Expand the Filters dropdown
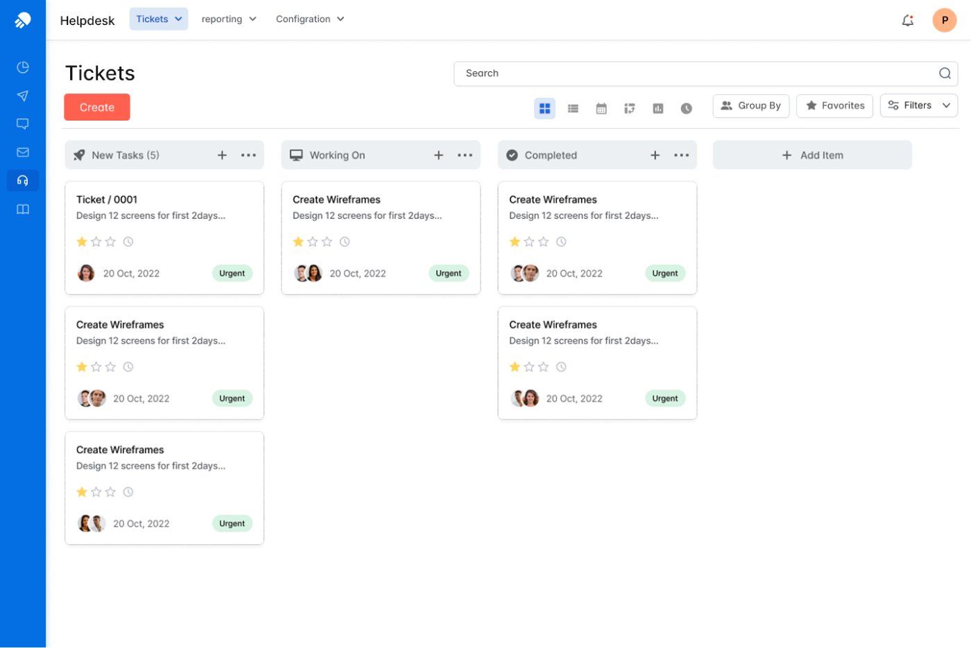This screenshot has height=648, width=971. 918,105
